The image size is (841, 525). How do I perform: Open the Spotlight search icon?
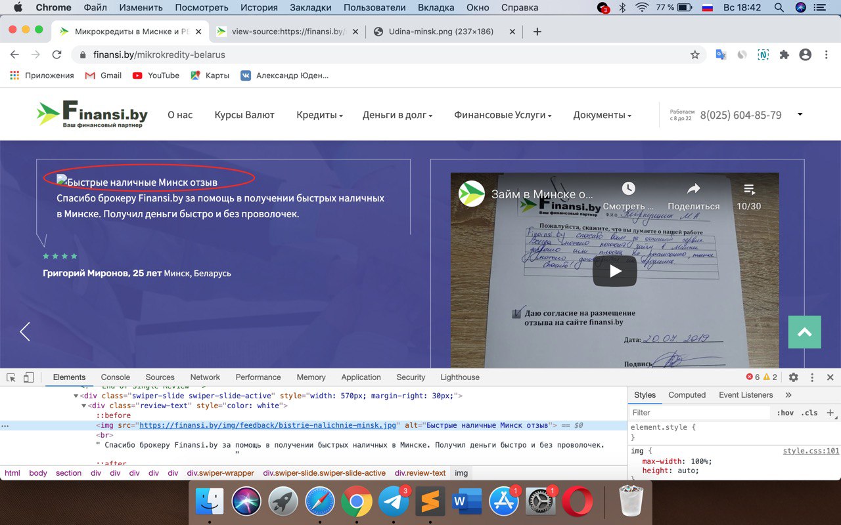coord(779,8)
